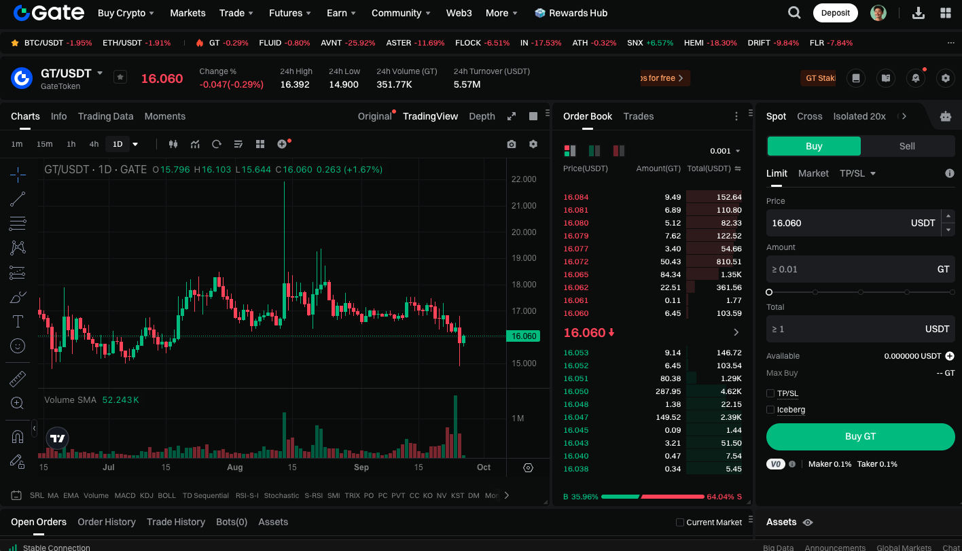This screenshot has width=962, height=551.
Task: Open the emoji sticker tool
Action: coord(18,346)
